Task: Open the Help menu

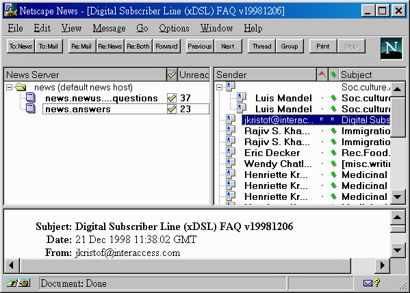Action: coord(253,28)
